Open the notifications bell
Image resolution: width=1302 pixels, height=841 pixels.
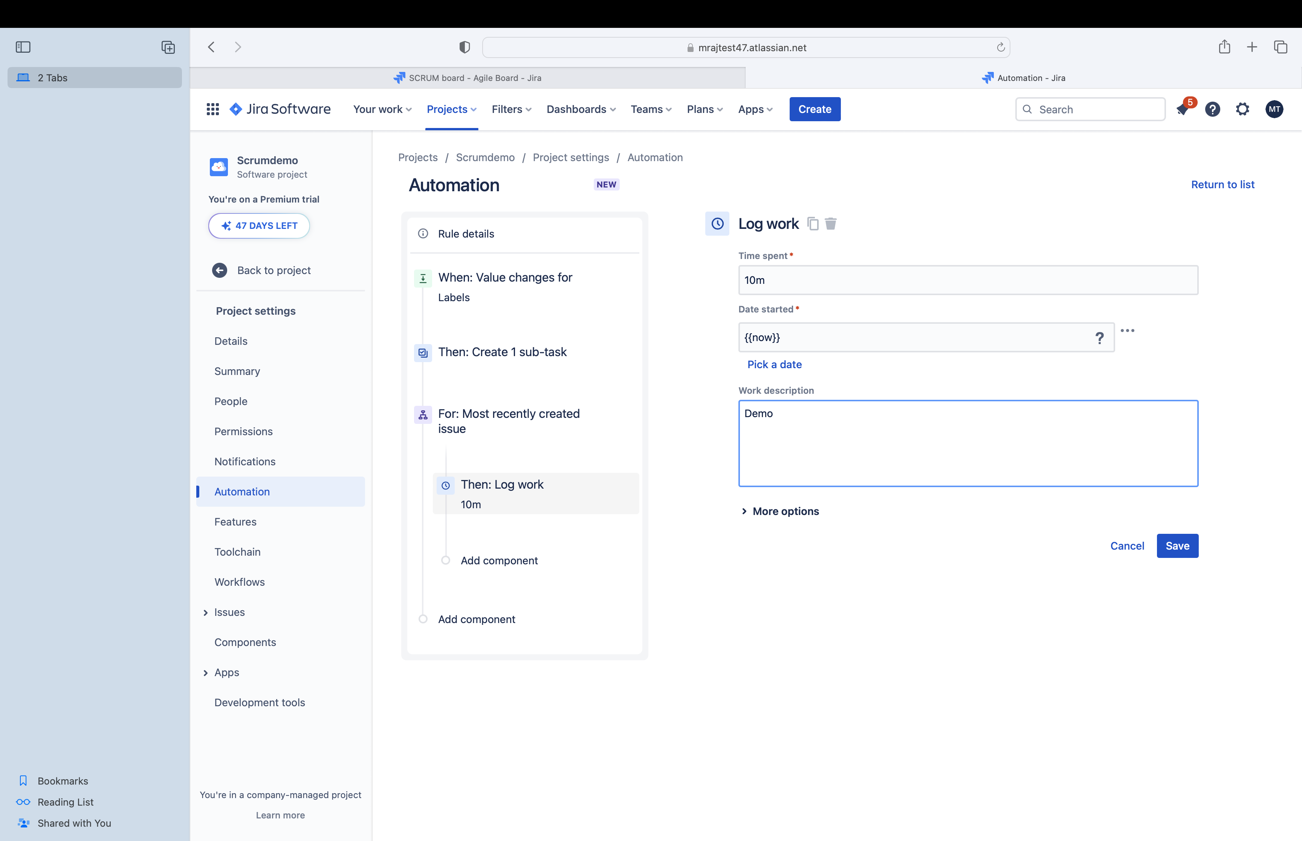(1183, 109)
